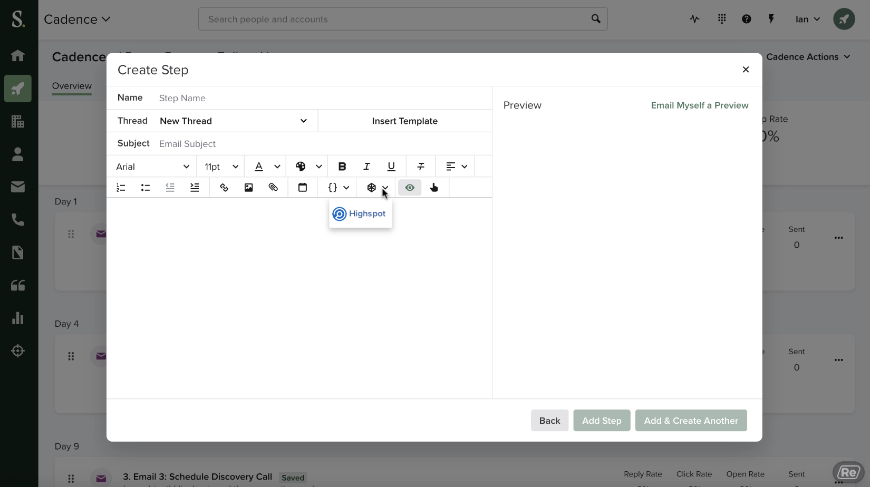Click the insert image icon
The width and height of the screenshot is (870, 487).
(x=248, y=188)
